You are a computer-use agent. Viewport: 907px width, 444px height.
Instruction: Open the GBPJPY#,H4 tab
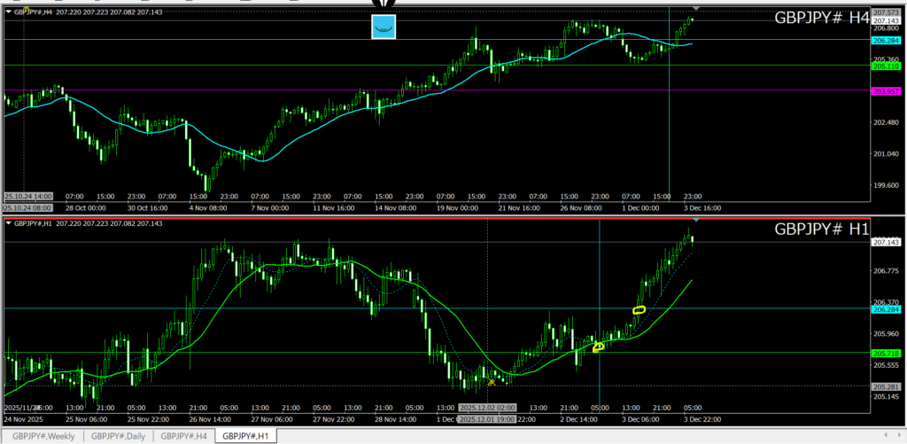point(184,436)
